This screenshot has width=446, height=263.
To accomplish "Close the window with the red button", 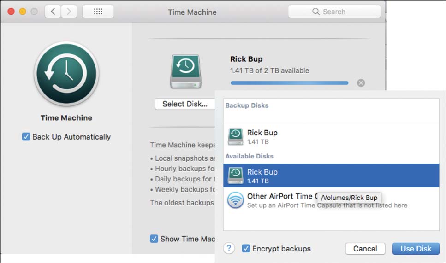I will click(x=11, y=12).
